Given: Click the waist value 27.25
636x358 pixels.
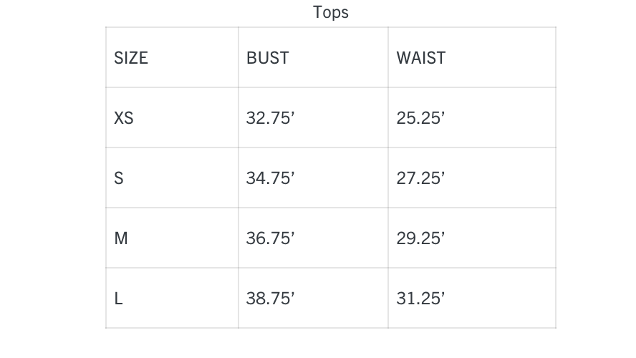Looking at the screenshot, I should (x=420, y=178).
